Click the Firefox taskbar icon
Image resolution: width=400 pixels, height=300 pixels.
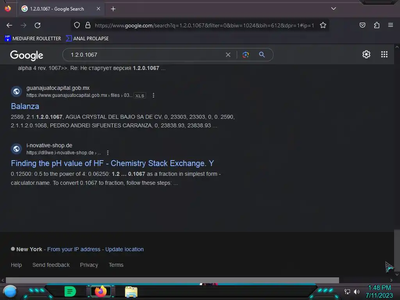click(x=101, y=291)
